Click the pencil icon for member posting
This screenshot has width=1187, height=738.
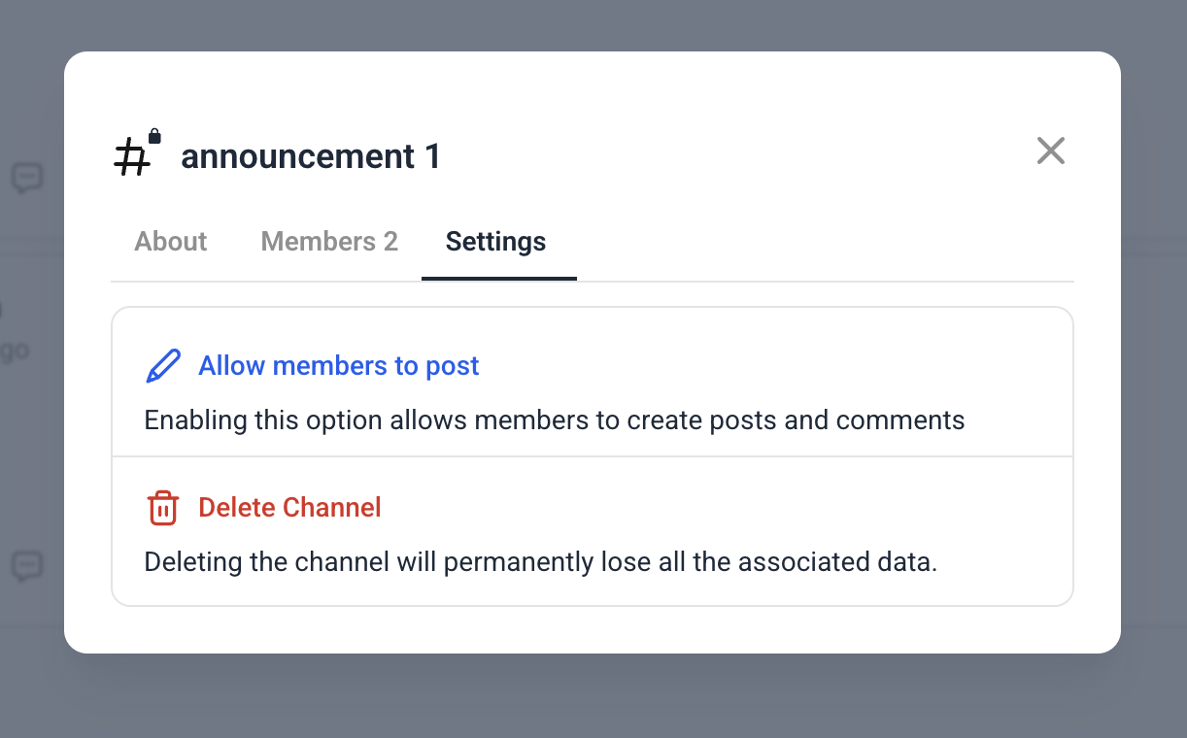tap(162, 366)
